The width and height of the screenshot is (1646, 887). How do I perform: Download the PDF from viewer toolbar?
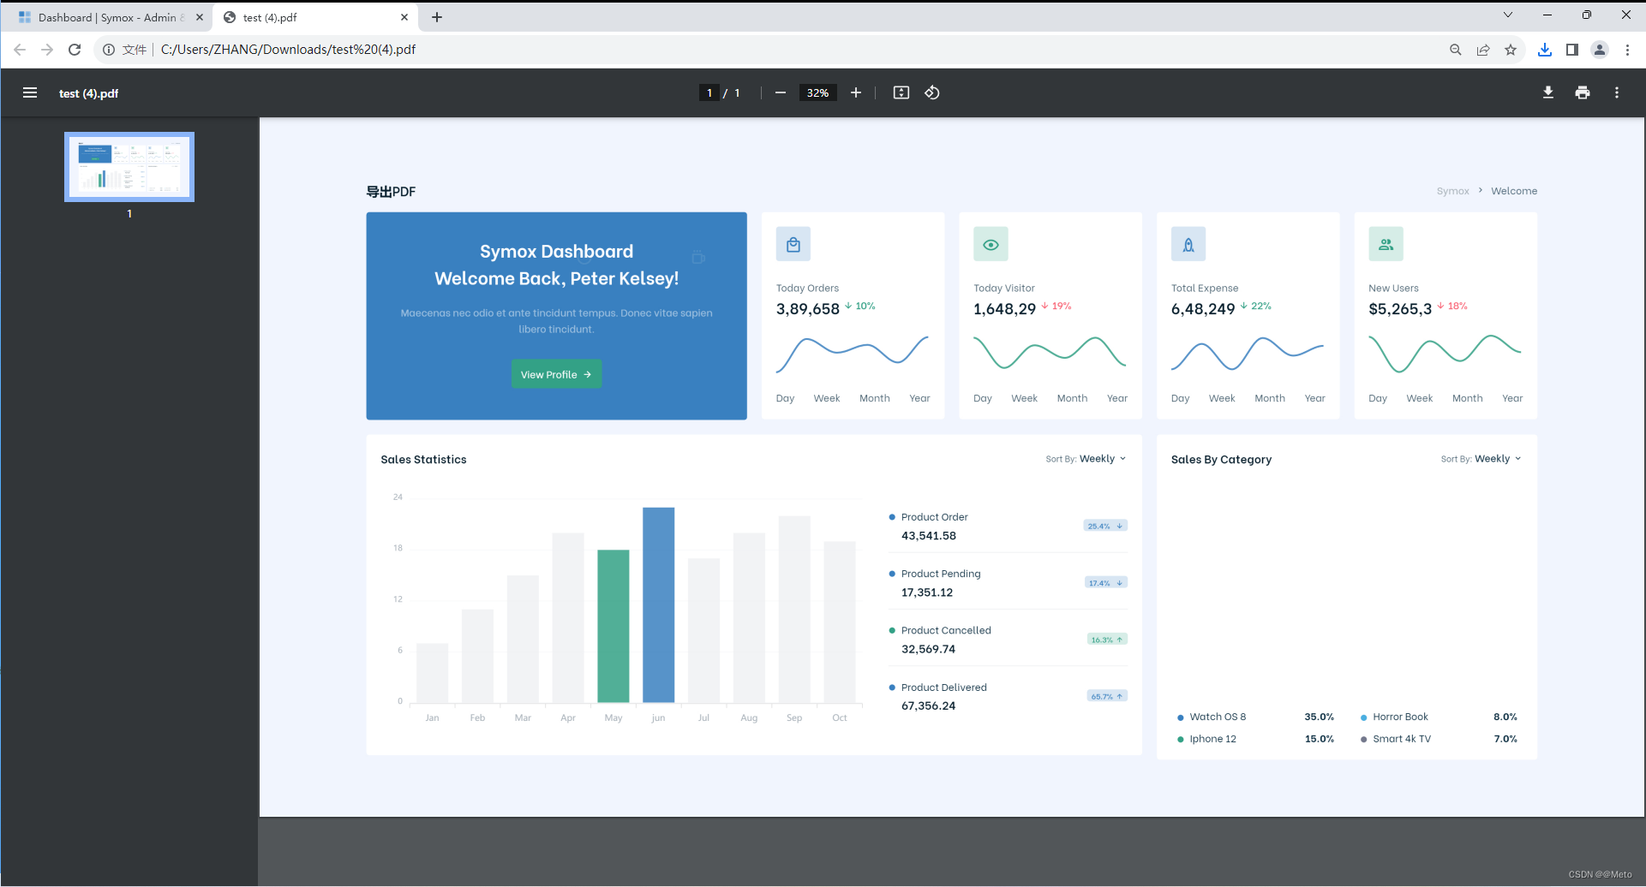(x=1548, y=92)
